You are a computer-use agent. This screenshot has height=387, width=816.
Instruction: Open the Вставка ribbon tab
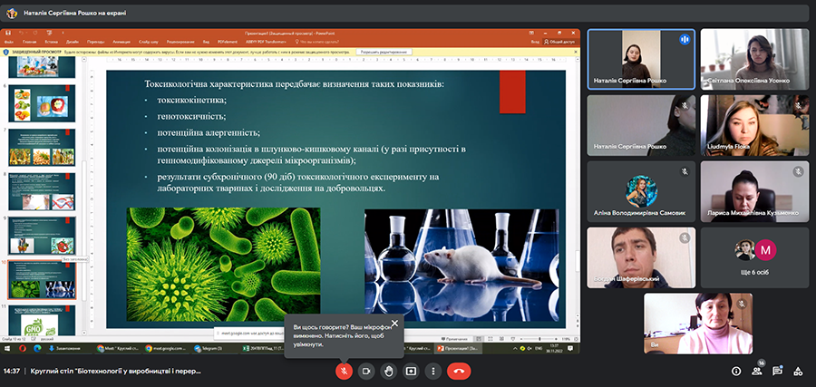(x=51, y=42)
